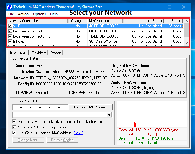This screenshot has height=154, width=195.
Task: Click the Original MAC Address value
Action: 126,71
